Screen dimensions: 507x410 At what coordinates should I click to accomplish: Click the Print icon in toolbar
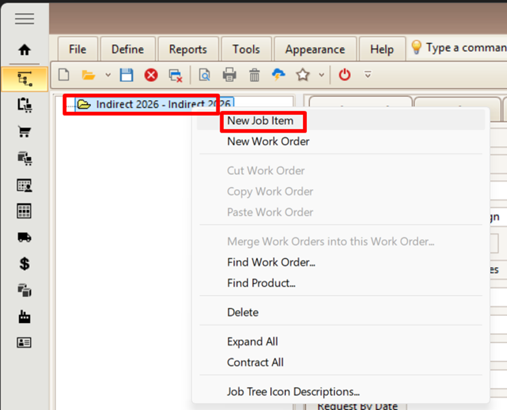click(x=229, y=75)
